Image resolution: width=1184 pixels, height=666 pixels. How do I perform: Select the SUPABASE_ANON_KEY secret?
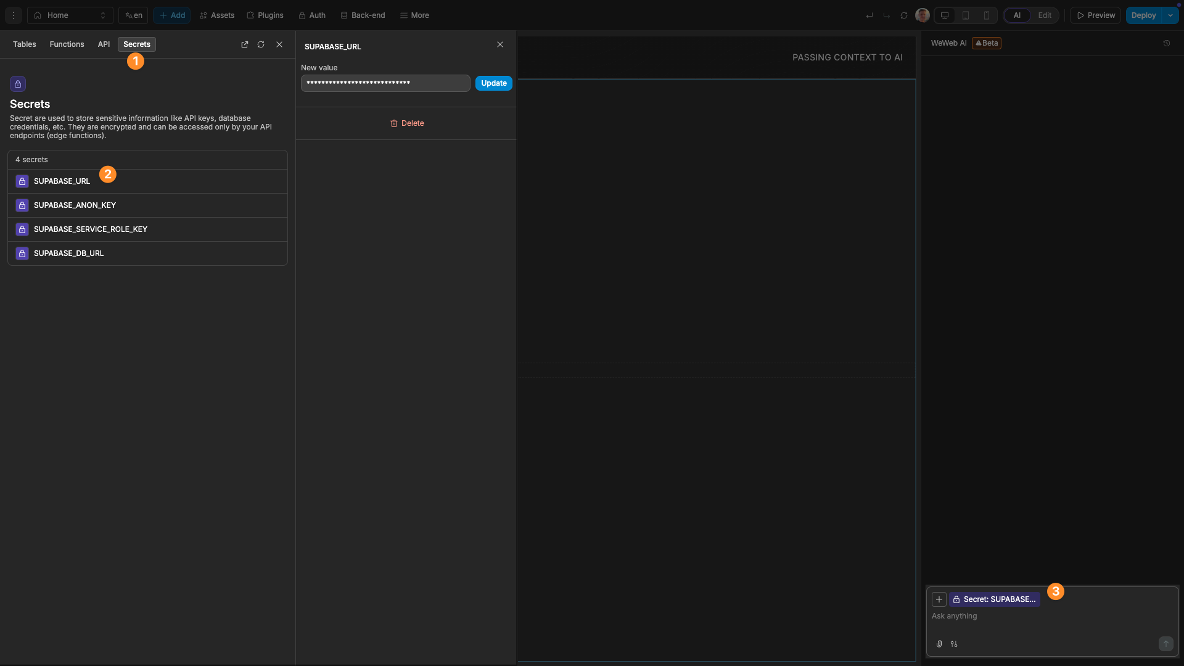[75, 205]
